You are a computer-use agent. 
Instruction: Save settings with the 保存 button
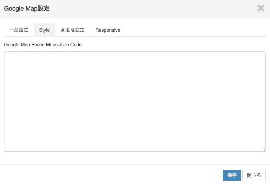pyautogui.click(x=232, y=175)
